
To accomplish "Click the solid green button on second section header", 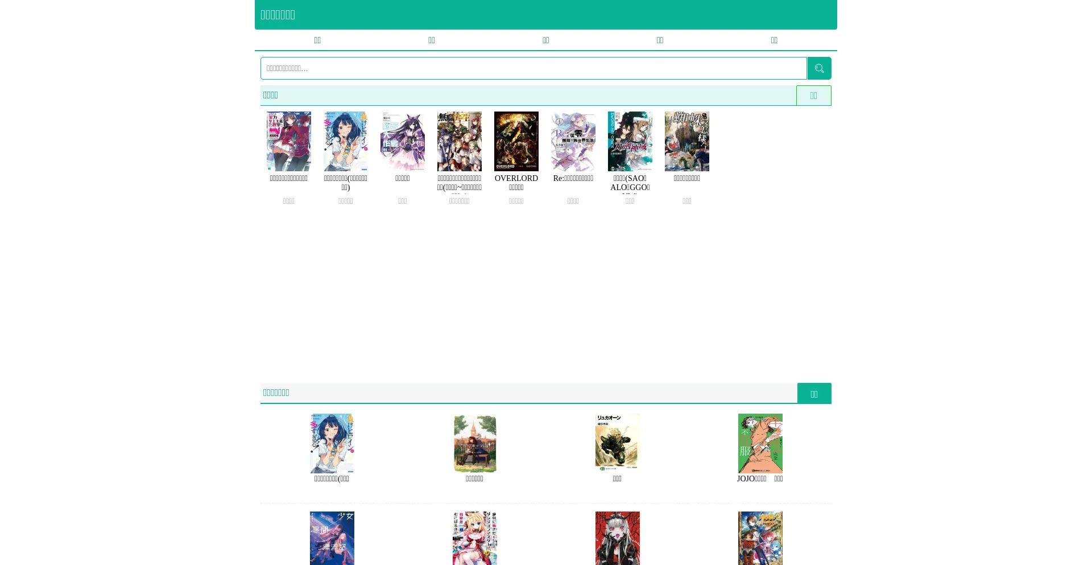I will 814,394.
